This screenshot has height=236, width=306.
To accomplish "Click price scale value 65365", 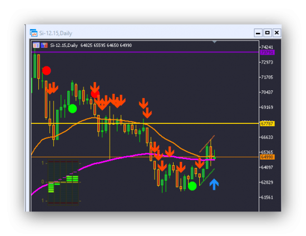I will (267, 152).
